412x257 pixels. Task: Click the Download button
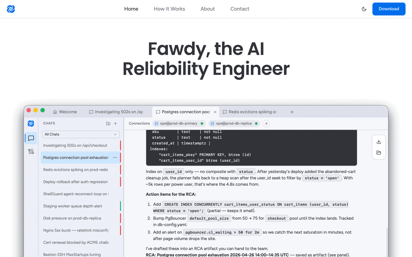pos(389,9)
